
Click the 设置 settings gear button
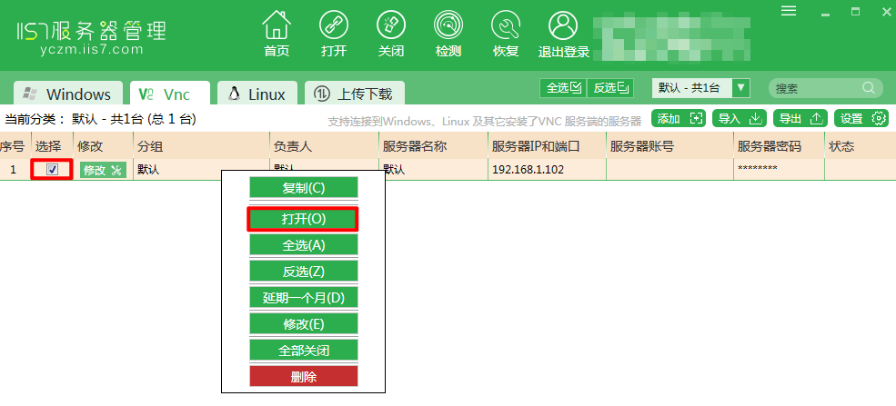click(861, 118)
